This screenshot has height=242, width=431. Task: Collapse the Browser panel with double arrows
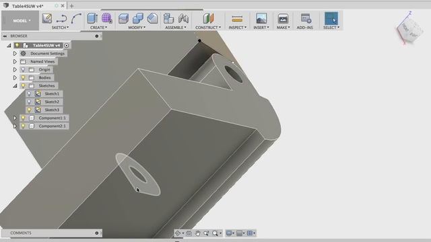click(x=5, y=36)
